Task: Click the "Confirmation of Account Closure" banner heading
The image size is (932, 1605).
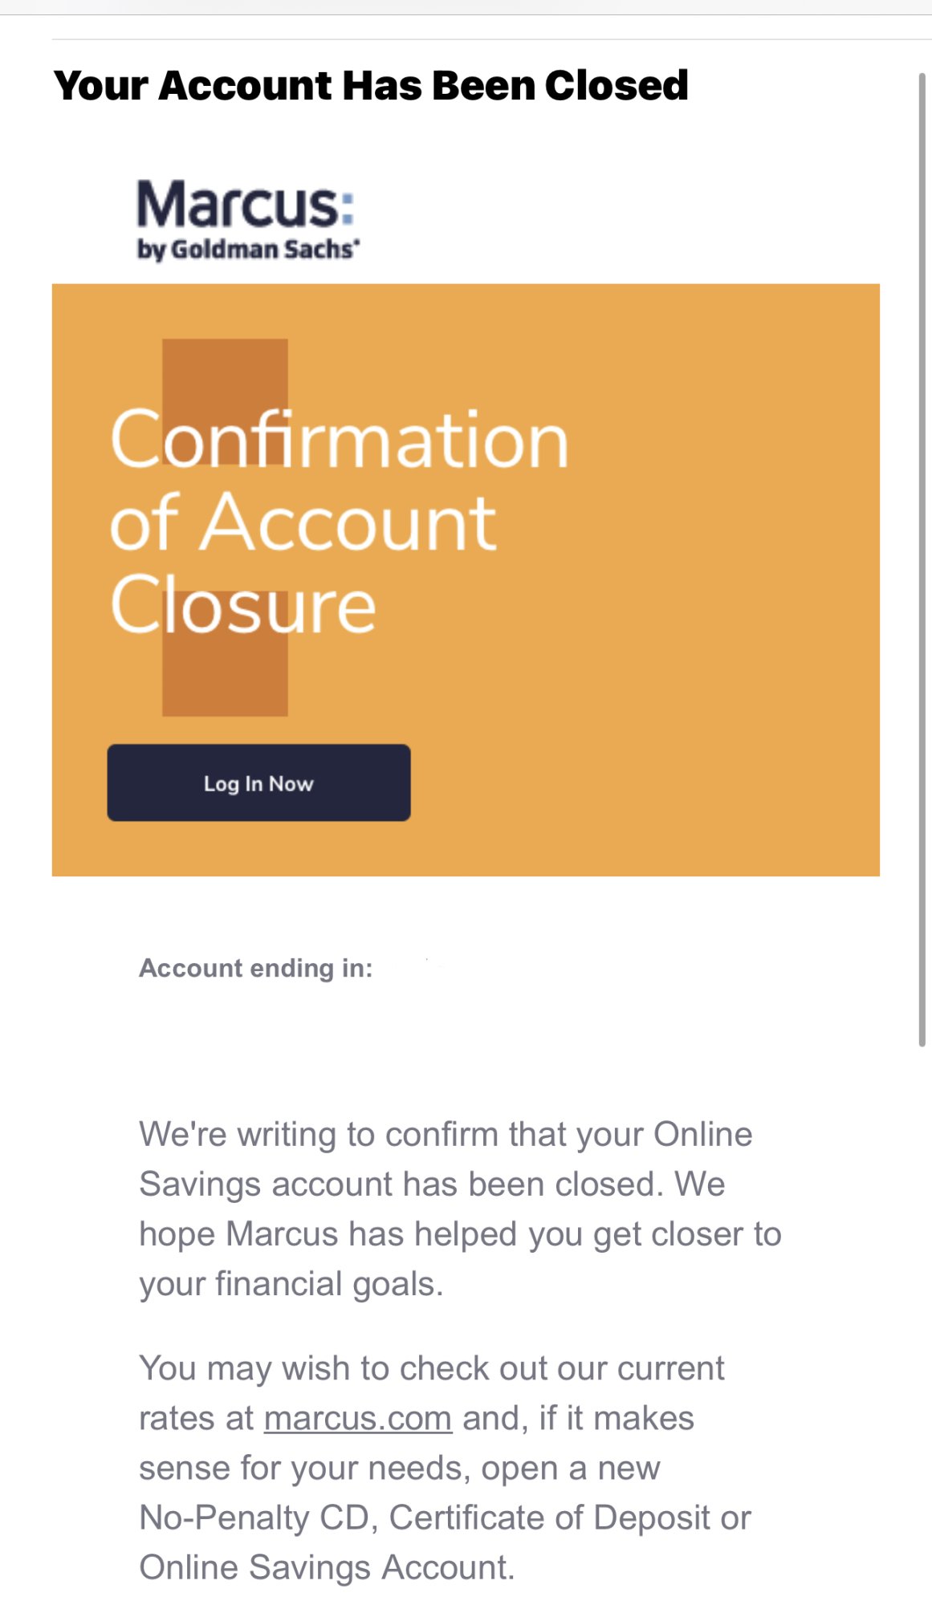Action: pos(339,522)
